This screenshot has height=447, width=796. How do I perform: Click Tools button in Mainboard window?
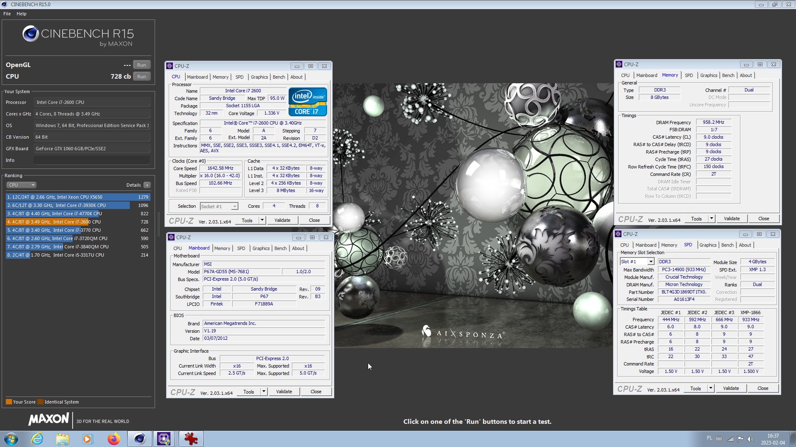tap(249, 392)
